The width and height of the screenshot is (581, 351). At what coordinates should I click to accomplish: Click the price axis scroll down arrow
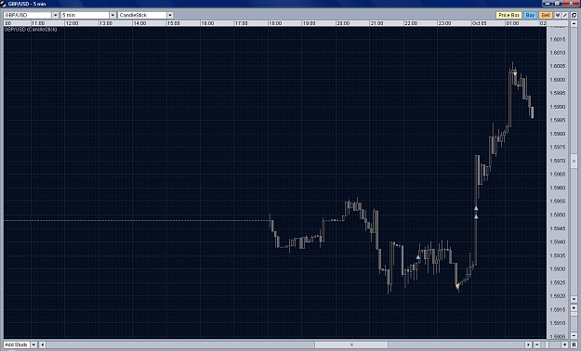pos(574,299)
